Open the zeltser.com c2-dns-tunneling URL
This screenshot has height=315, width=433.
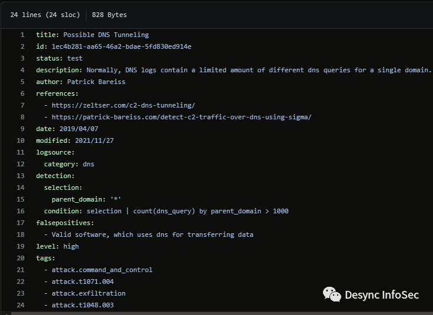pyautogui.click(x=123, y=105)
